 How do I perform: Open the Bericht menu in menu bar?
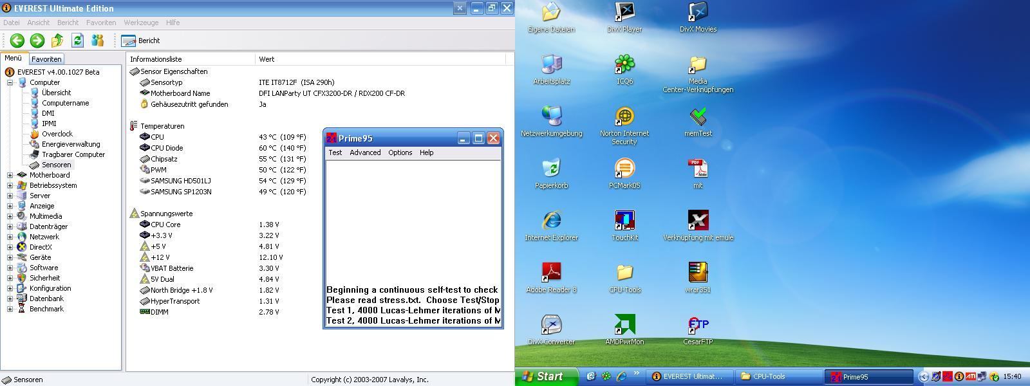coord(68,23)
